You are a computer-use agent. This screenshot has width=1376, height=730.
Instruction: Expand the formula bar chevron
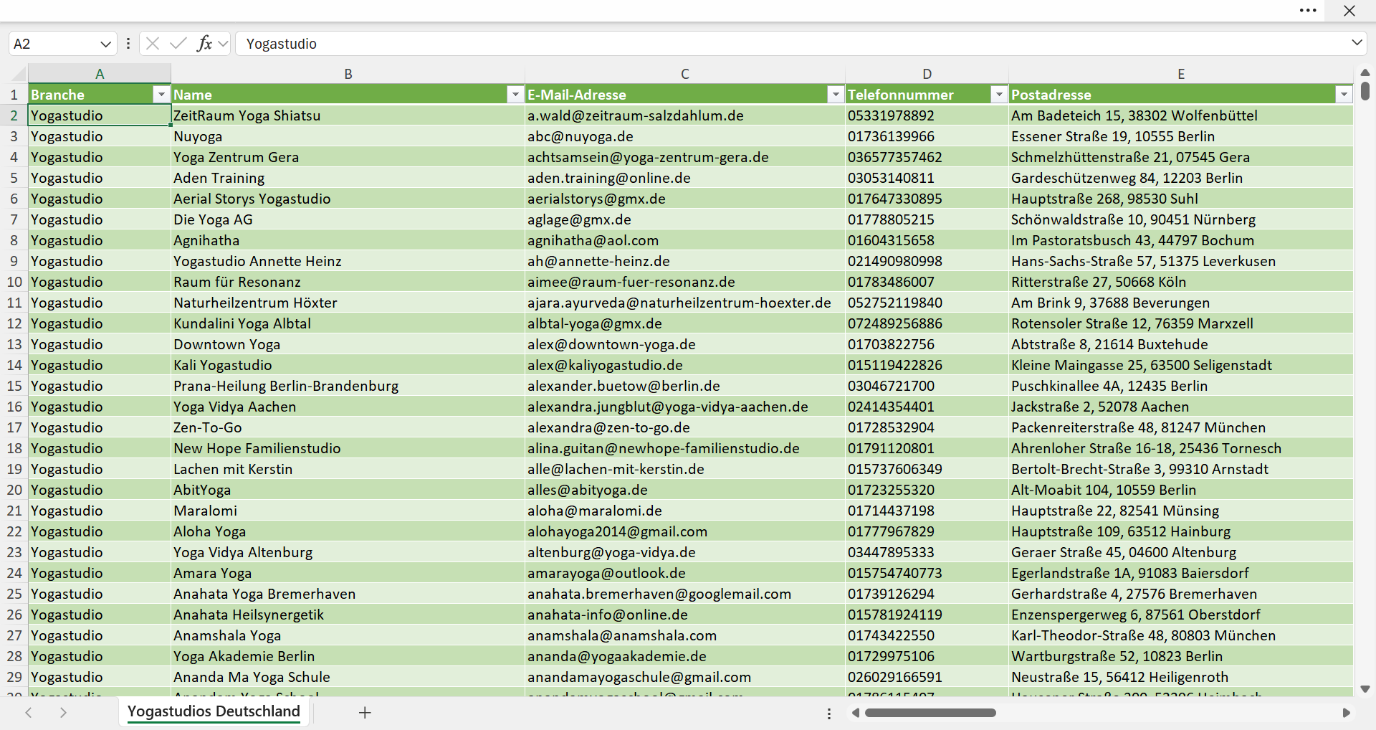coord(1357,43)
